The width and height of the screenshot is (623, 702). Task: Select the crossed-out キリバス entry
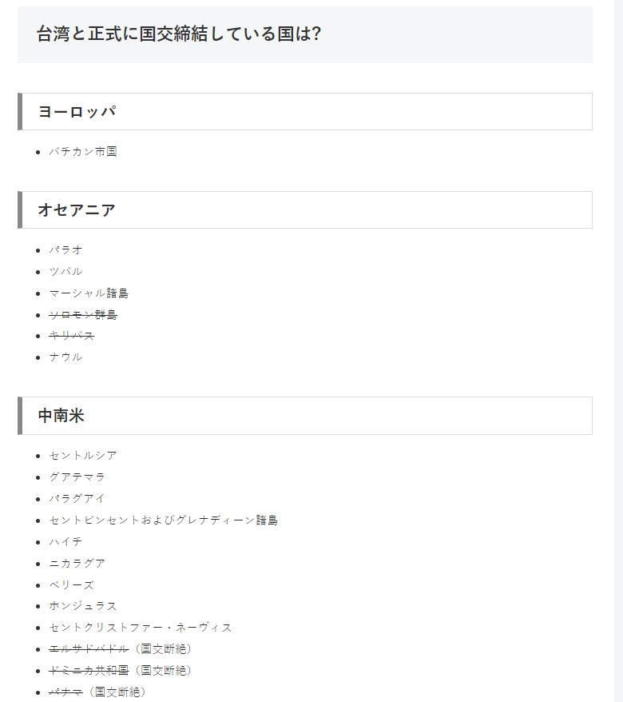point(71,336)
